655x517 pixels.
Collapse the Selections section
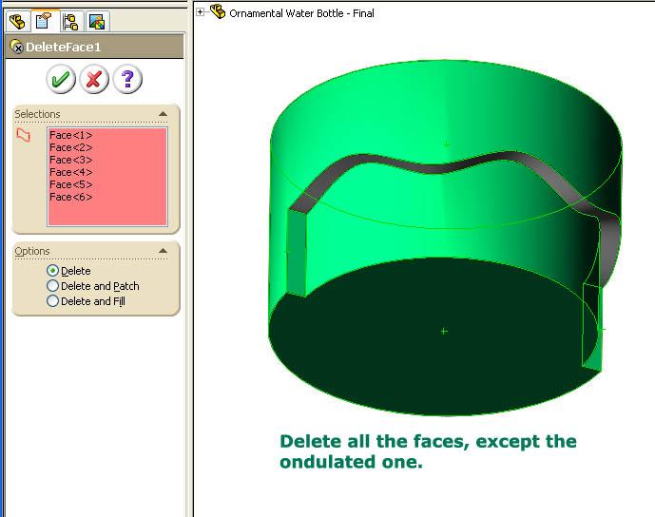pos(163,114)
